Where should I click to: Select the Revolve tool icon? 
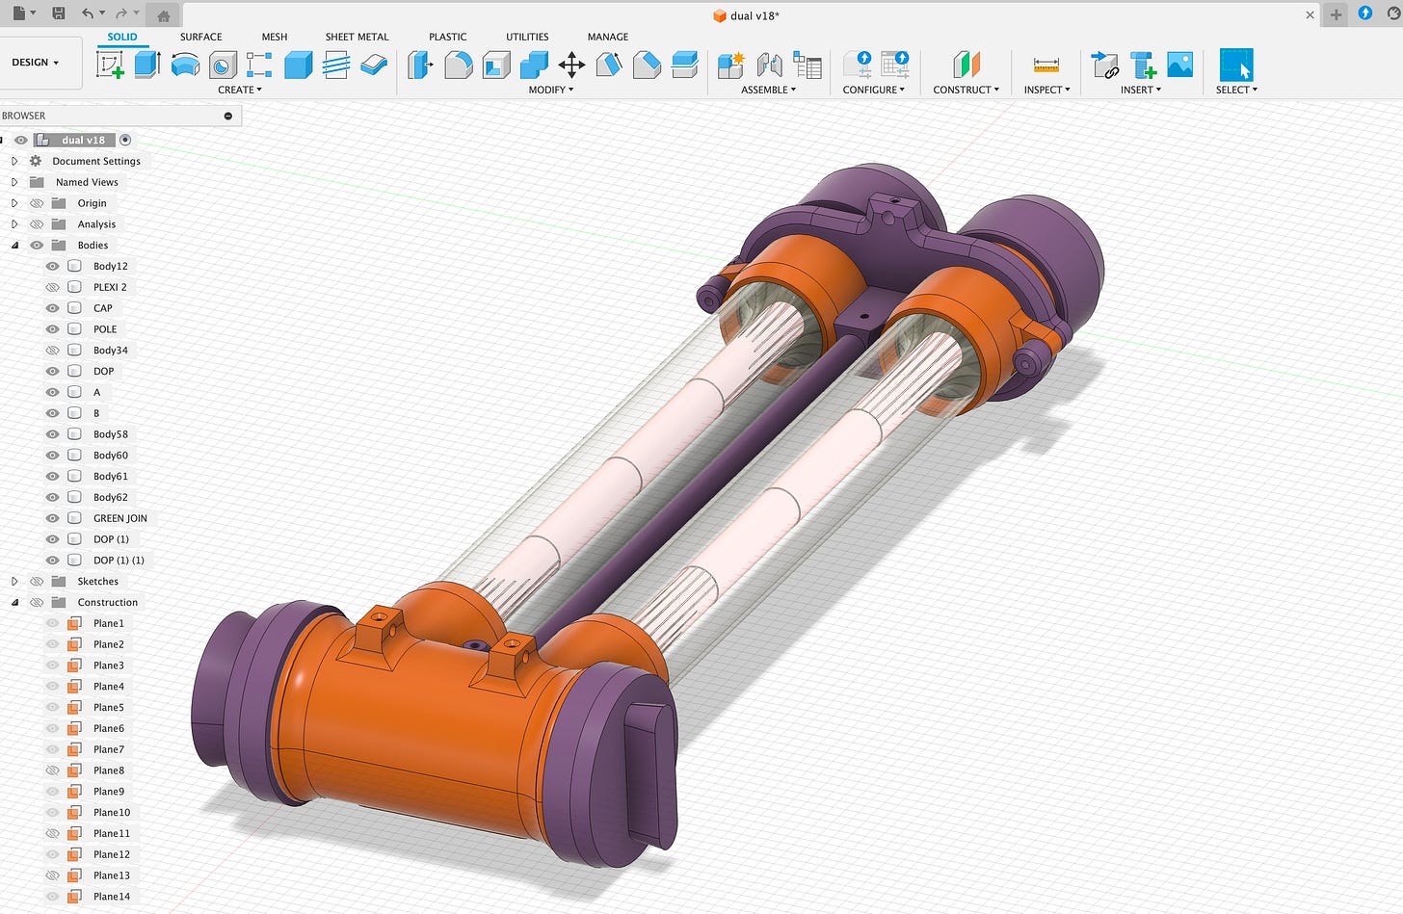[185, 65]
